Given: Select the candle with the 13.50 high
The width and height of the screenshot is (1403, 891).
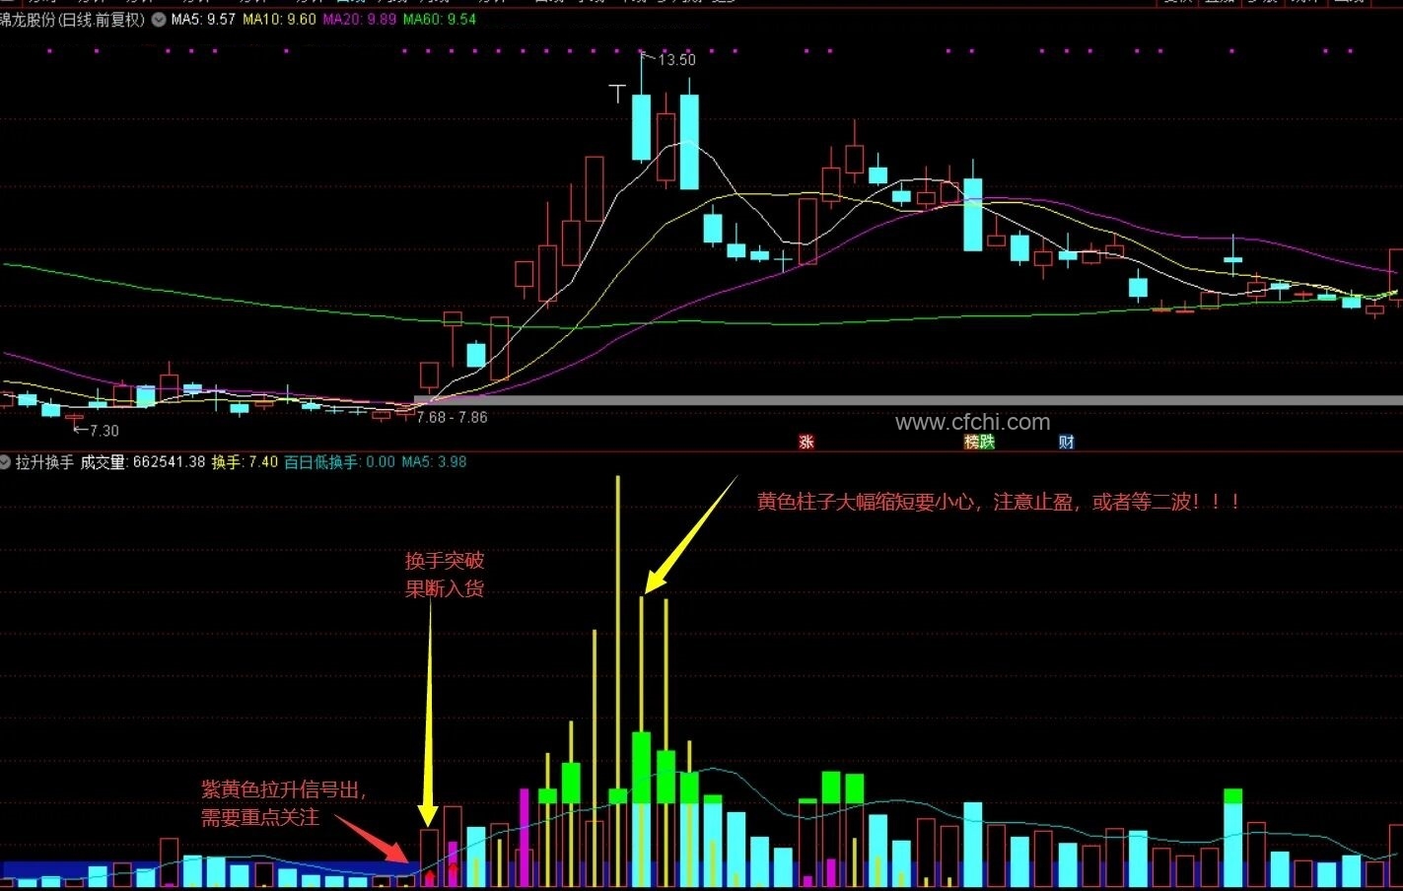Looking at the screenshot, I should (x=641, y=127).
